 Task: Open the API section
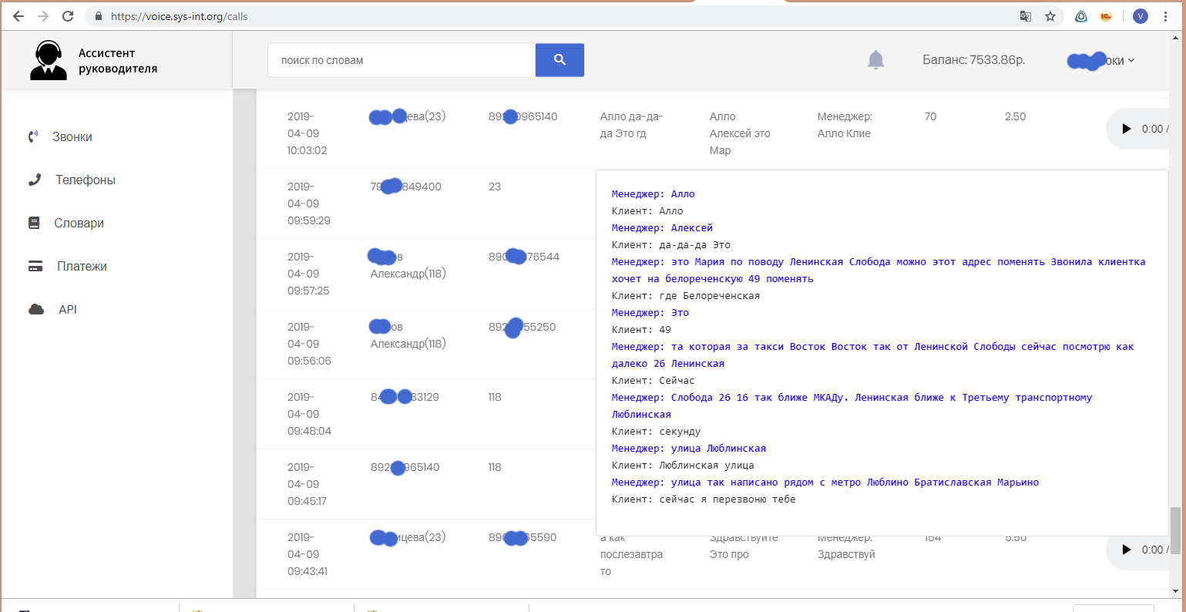(68, 309)
